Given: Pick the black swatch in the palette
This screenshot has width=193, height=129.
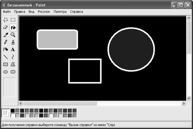Looking at the screenshot, I should click(13, 111).
